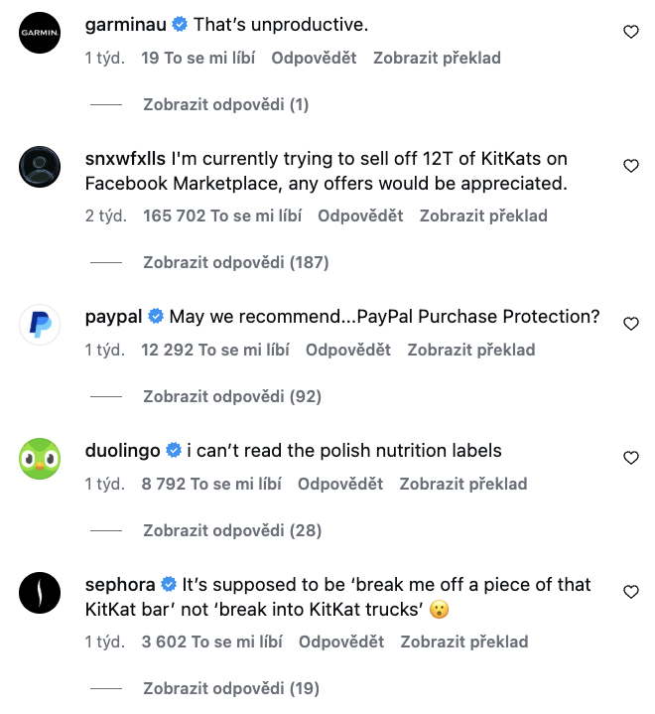
Task: Expand the 187 replies under snxwfxlls
Action: coord(235,262)
